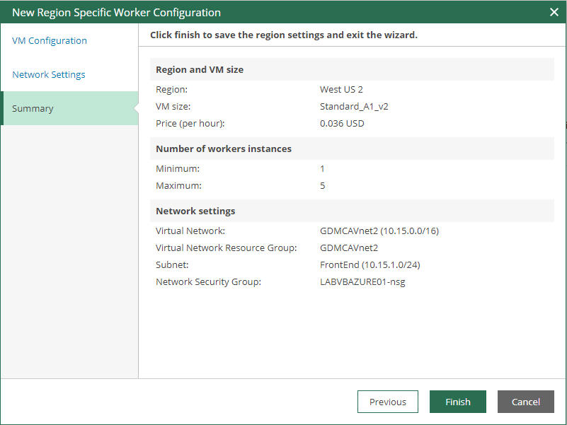Click the 0.036 USD price value
This screenshot has width=567, height=425.
click(341, 124)
